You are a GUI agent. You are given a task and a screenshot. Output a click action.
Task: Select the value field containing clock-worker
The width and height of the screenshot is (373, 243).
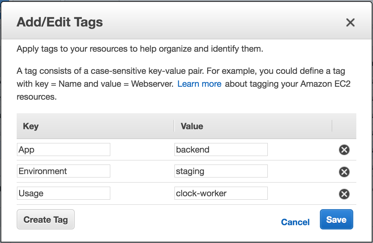(x=221, y=193)
